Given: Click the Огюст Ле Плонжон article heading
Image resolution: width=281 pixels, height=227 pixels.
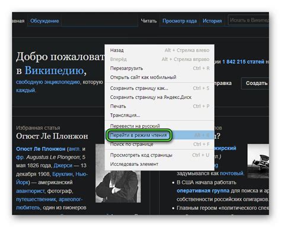Looking at the screenshot, I should pyautogui.click(x=52, y=136).
